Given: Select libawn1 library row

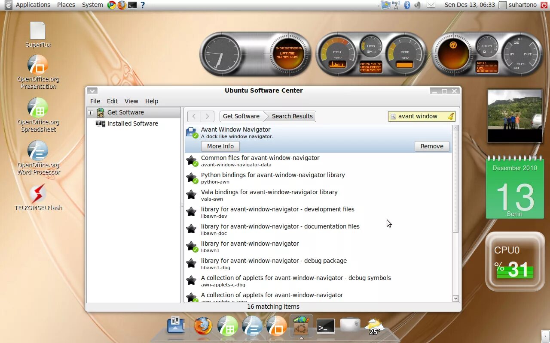Looking at the screenshot, I should pos(318,247).
